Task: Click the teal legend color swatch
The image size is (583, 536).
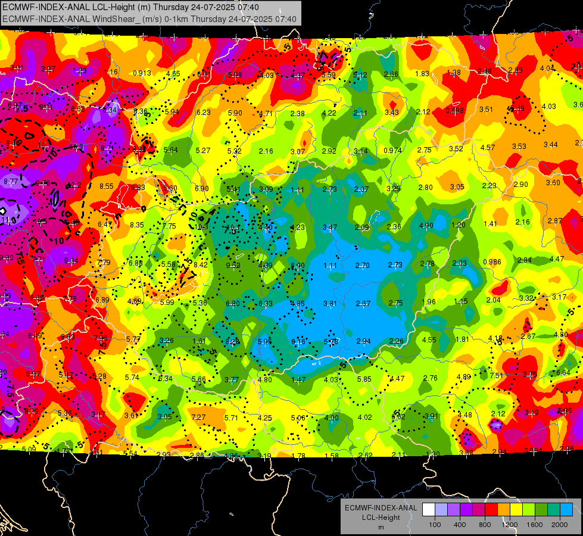Action: pyautogui.click(x=554, y=510)
